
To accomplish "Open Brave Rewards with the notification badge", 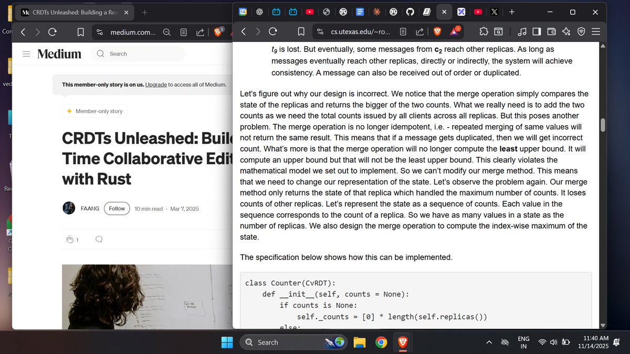I will coord(455,31).
